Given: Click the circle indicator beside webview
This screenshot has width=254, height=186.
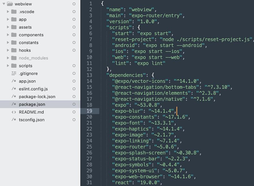Looking at the screenshot, I should pos(74,4).
